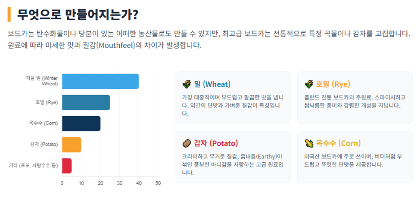
Task: Select the 감자 (Potato) card heading
Action: pyautogui.click(x=216, y=143)
